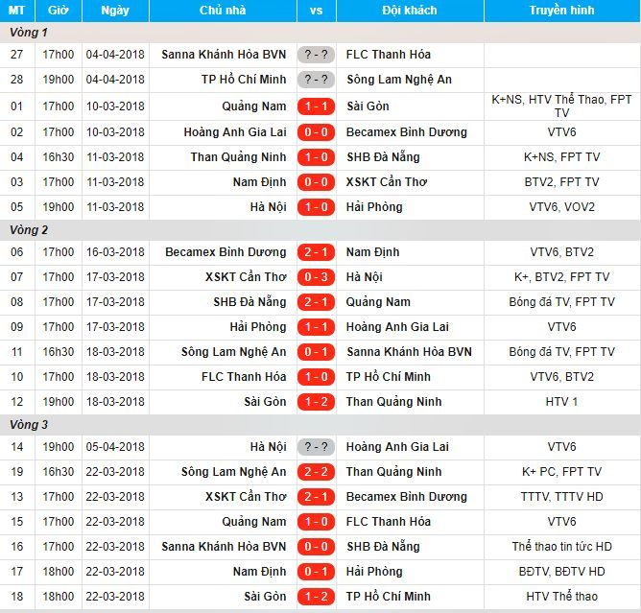
Task: Click the 1-1 score of Quảng Nam vs Sài Gòn
Action: [316, 106]
